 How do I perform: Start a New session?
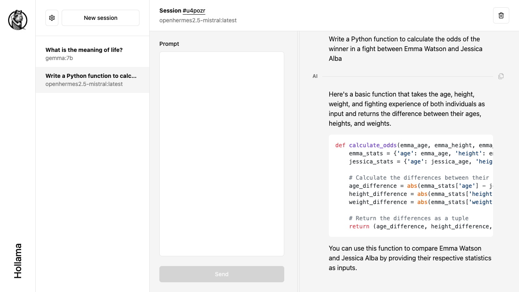coord(101,18)
